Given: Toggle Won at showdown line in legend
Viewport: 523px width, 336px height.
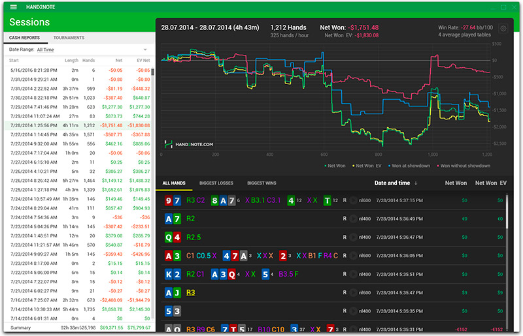Looking at the screenshot, I should tap(407, 166).
